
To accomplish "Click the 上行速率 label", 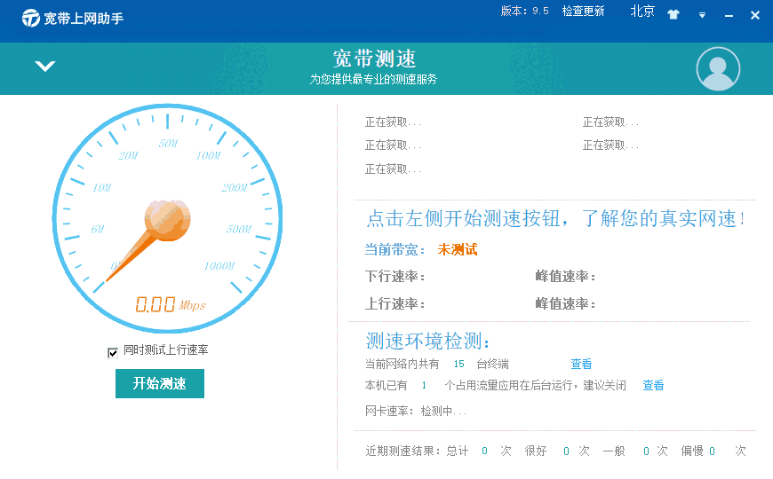I will coord(394,303).
